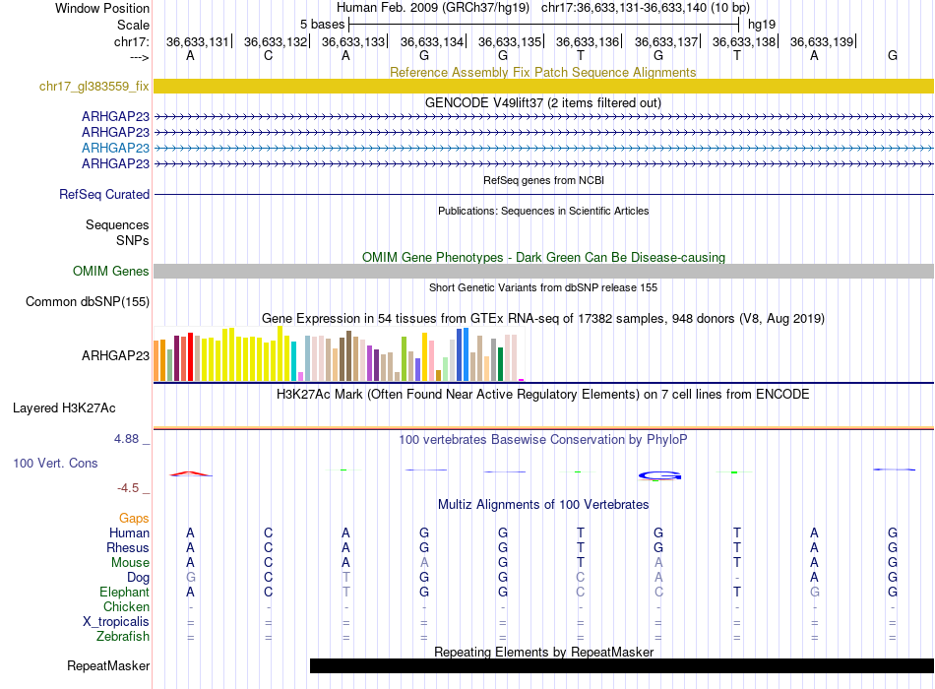Click the '--->' sequence direction label
935x689 pixels.
(x=139, y=57)
